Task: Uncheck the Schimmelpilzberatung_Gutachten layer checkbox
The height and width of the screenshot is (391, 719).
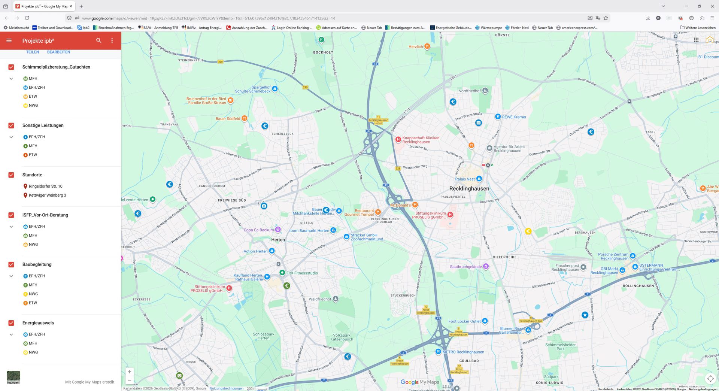Action: 11,67
